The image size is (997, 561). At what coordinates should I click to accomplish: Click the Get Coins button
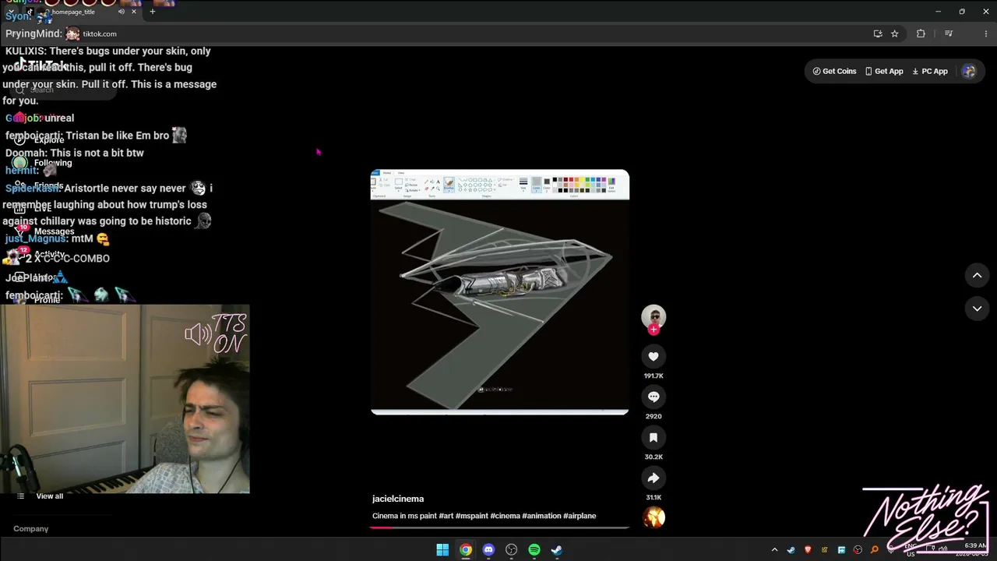(x=834, y=71)
